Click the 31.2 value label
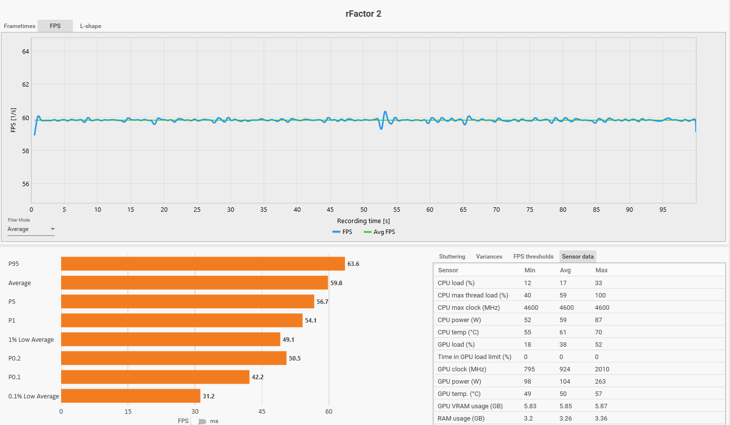This screenshot has height=425, width=730. 209,396
